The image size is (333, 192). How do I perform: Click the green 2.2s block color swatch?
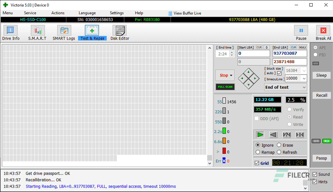point(224,131)
